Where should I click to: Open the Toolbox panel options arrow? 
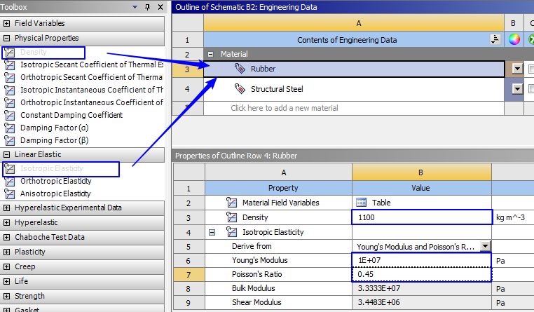[135, 7]
